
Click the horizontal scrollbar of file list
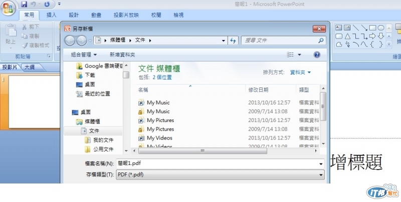203,150
